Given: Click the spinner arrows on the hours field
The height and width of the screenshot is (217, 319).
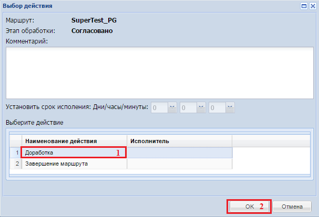Looking at the screenshot, I should (201, 107).
